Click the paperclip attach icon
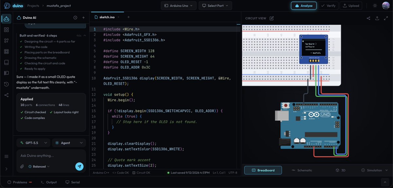Viewport: 393px width, 188px height. [x=22, y=166]
